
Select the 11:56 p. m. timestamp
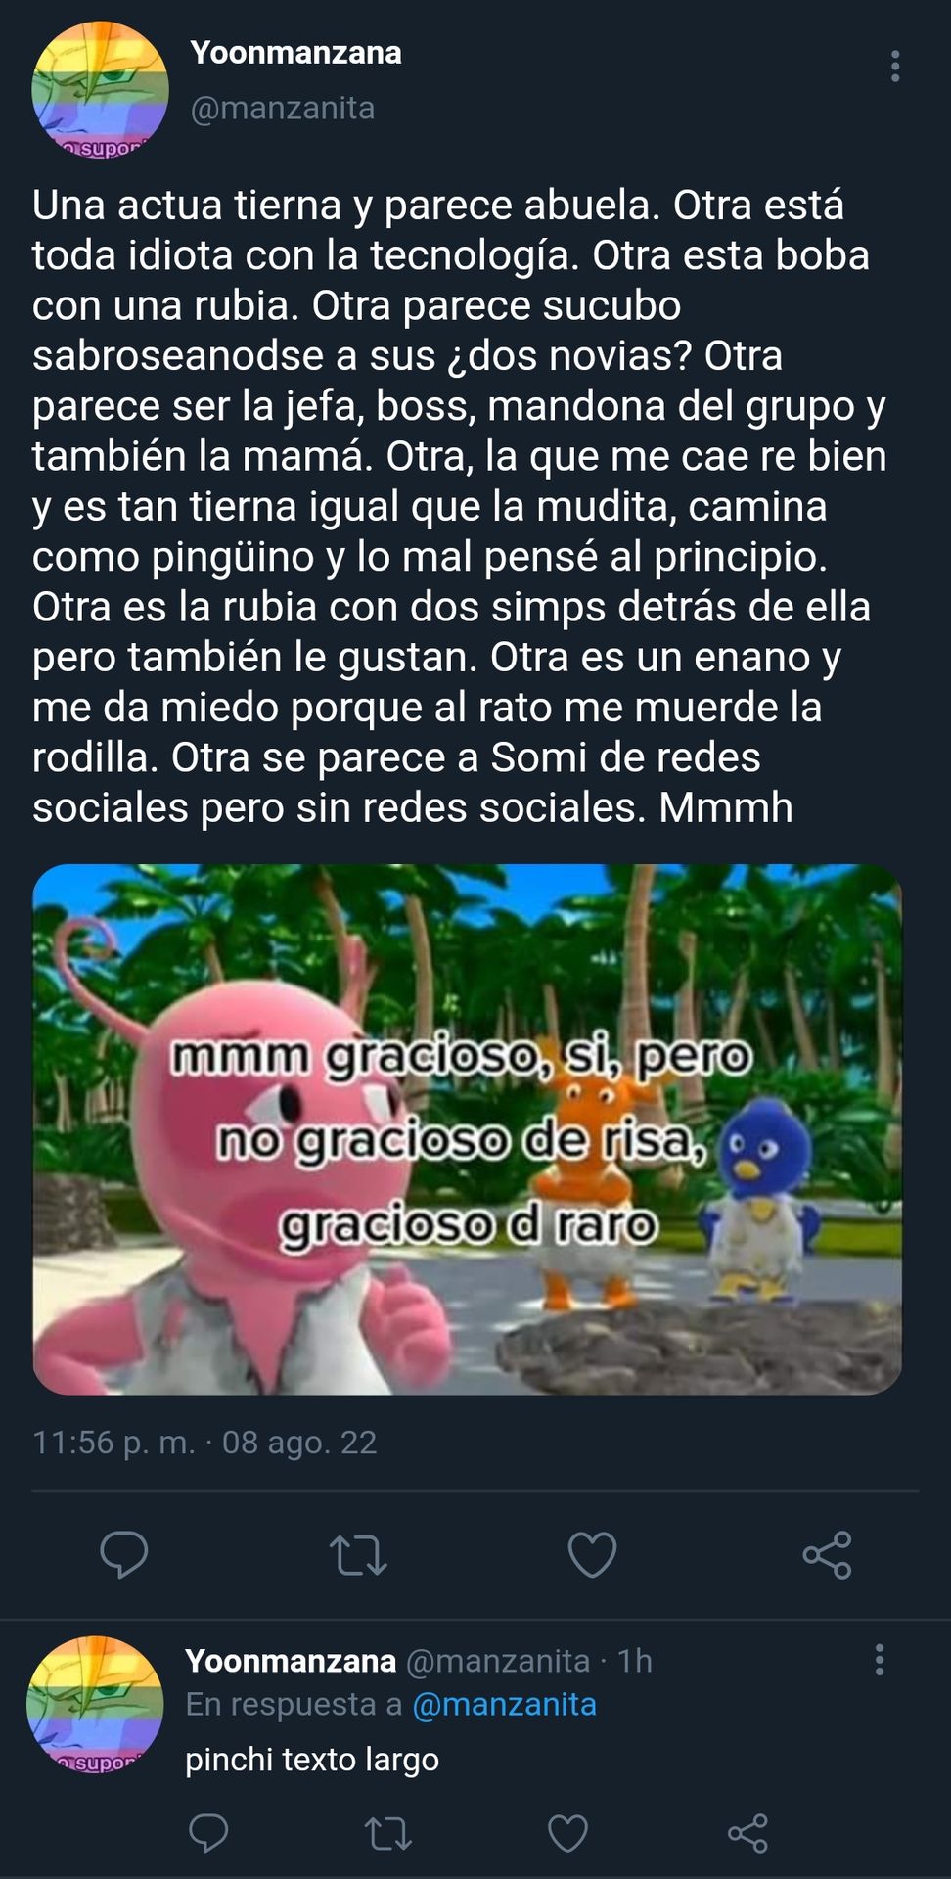pos(113,1442)
